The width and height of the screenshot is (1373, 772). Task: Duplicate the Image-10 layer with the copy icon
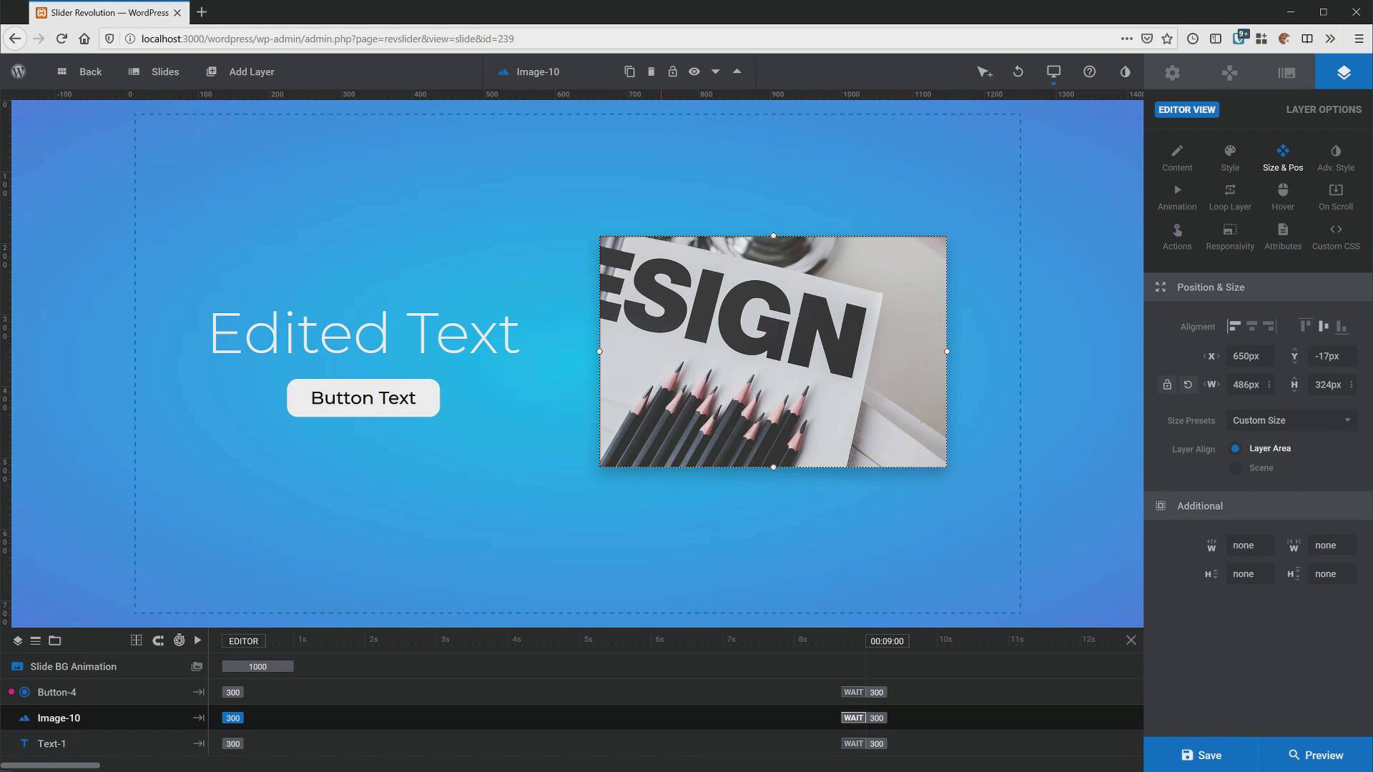pyautogui.click(x=629, y=71)
